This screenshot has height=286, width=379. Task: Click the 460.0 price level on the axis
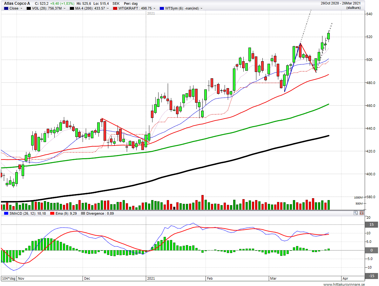371,106
